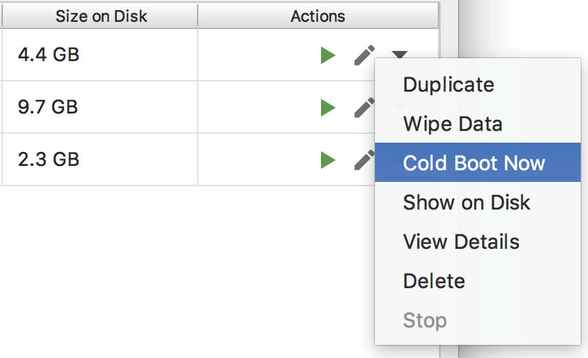Launch the AVD in the 9.7 GB row
Viewport: 588px width, 358px height.
[x=328, y=108]
